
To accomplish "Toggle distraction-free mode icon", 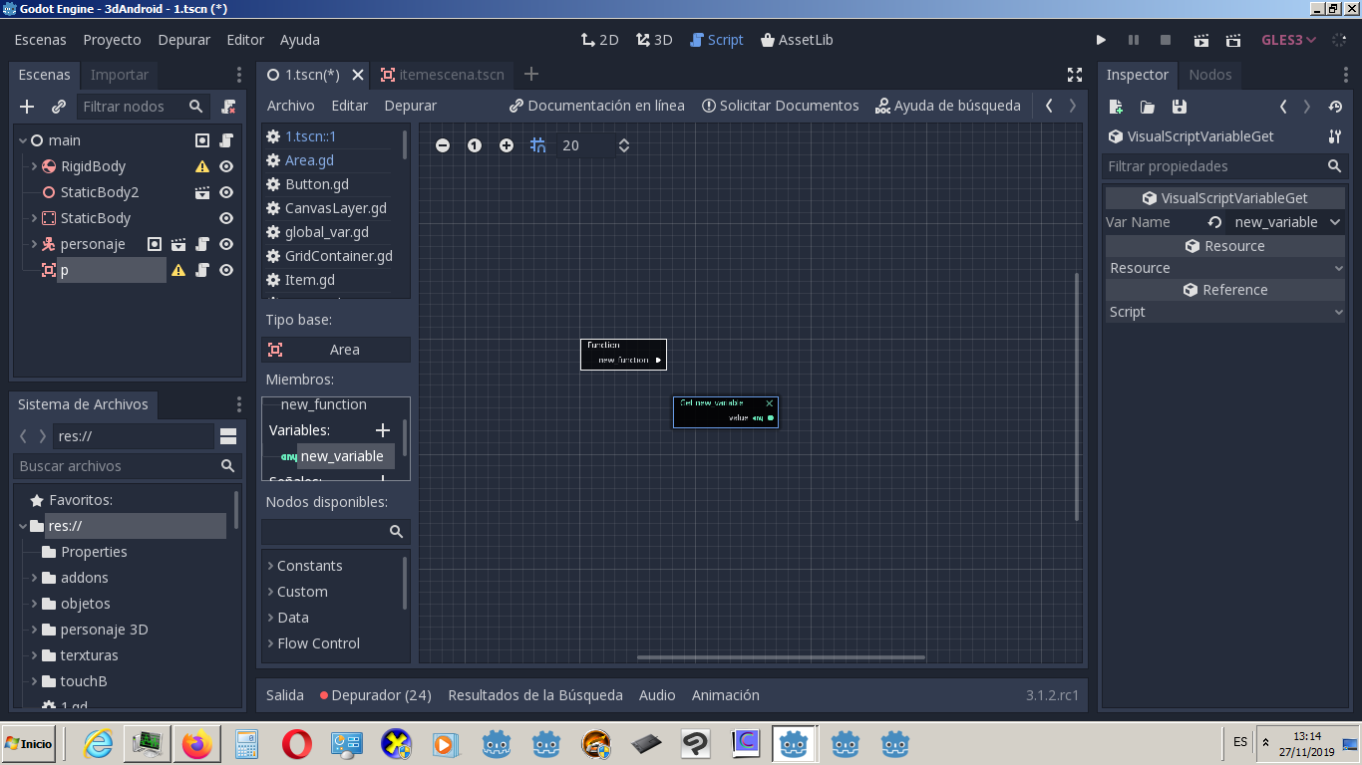I will click(1075, 75).
